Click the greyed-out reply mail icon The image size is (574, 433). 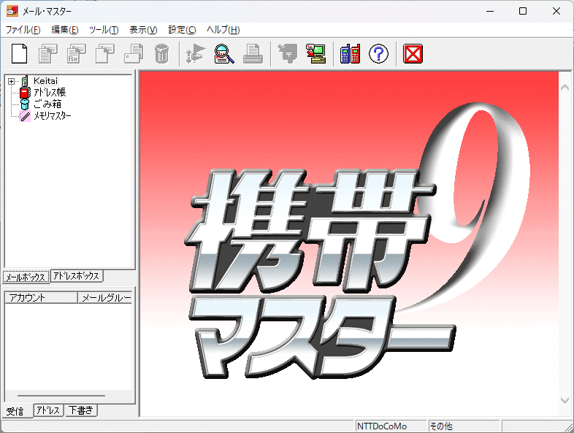click(x=48, y=54)
